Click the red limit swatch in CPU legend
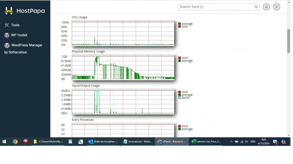Screen dimensions: 293x164 point(179,27)
